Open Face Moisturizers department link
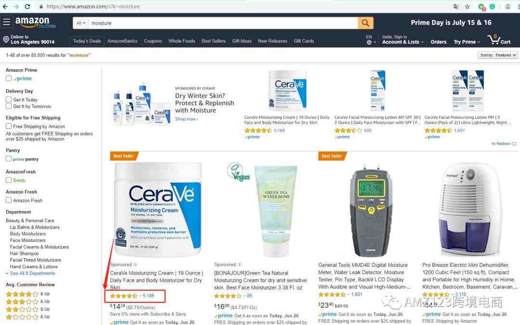The height and width of the screenshot is (325, 520). pos(27,240)
